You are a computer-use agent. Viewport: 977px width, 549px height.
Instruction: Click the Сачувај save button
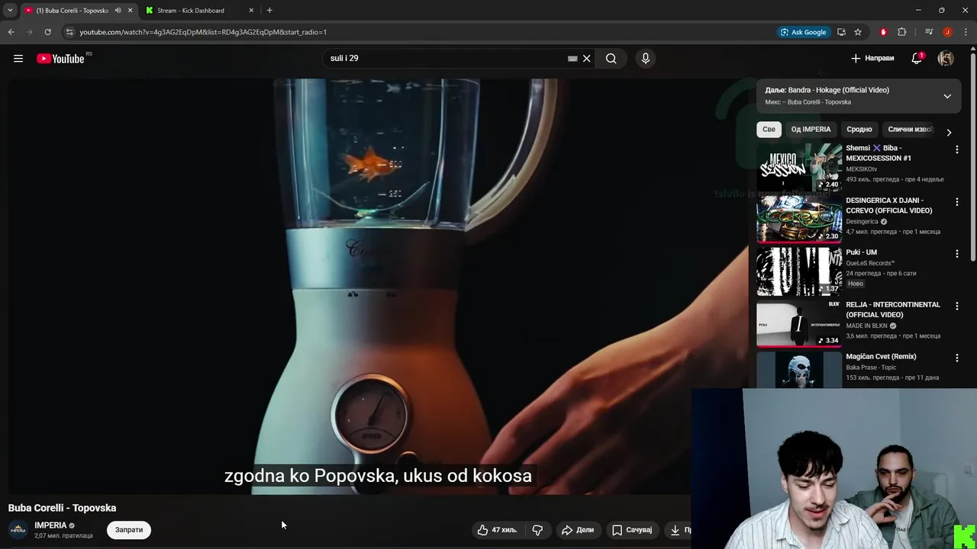[632, 530]
